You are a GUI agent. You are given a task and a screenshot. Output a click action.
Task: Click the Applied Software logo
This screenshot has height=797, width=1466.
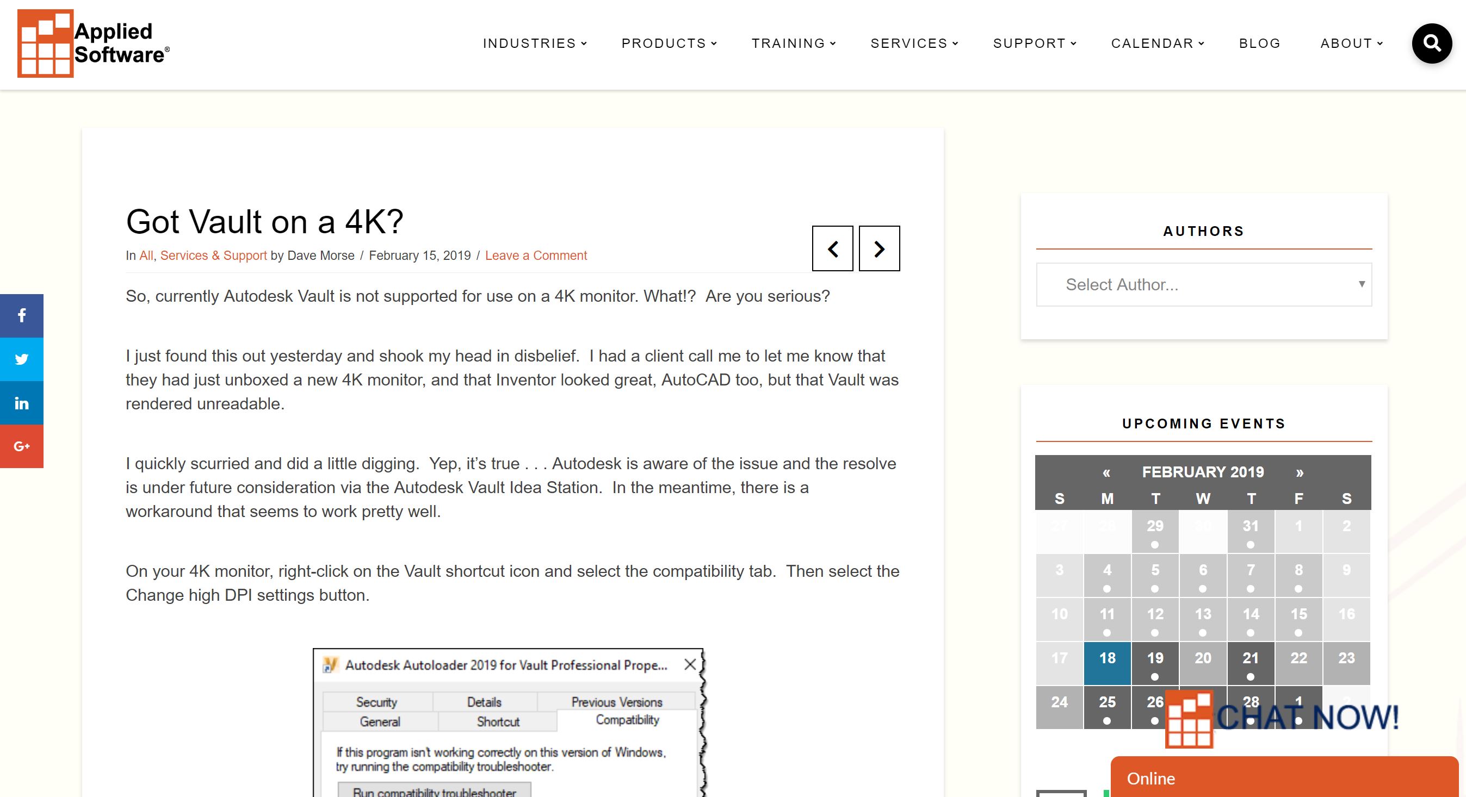94,43
